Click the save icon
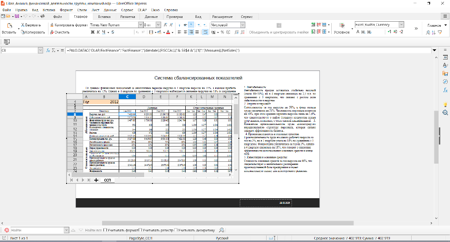 coord(17,17)
